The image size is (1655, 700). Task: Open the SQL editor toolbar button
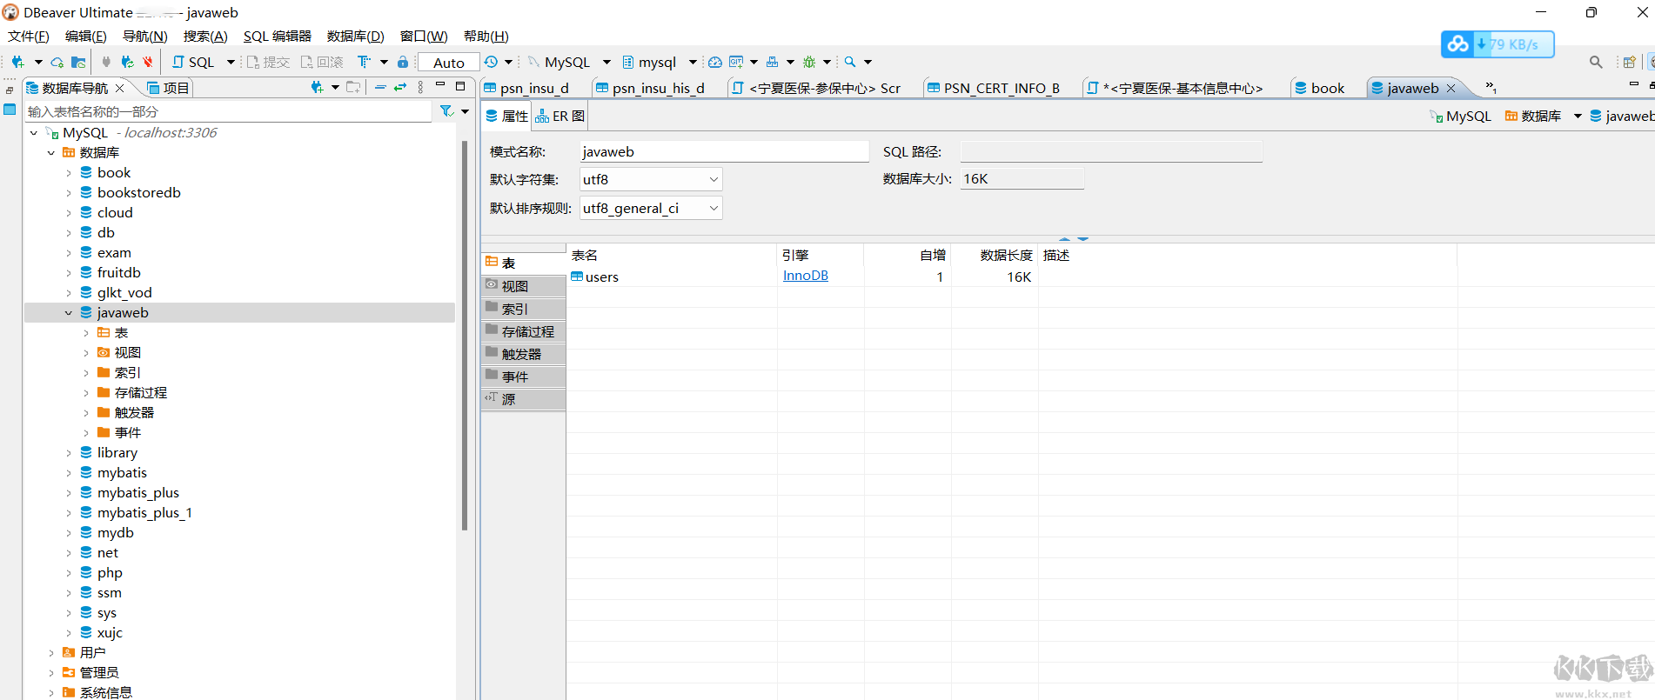click(x=194, y=62)
